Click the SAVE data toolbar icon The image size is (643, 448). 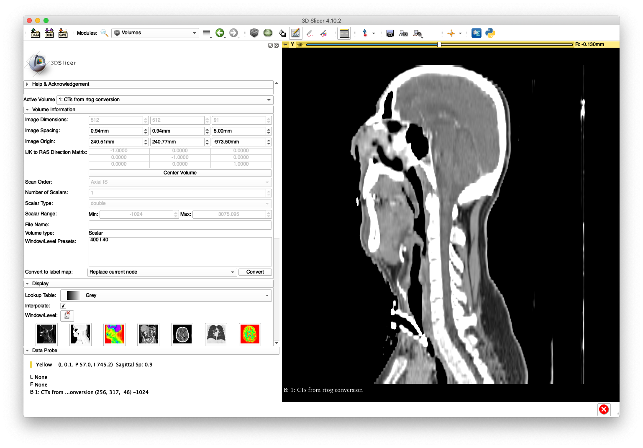[63, 33]
